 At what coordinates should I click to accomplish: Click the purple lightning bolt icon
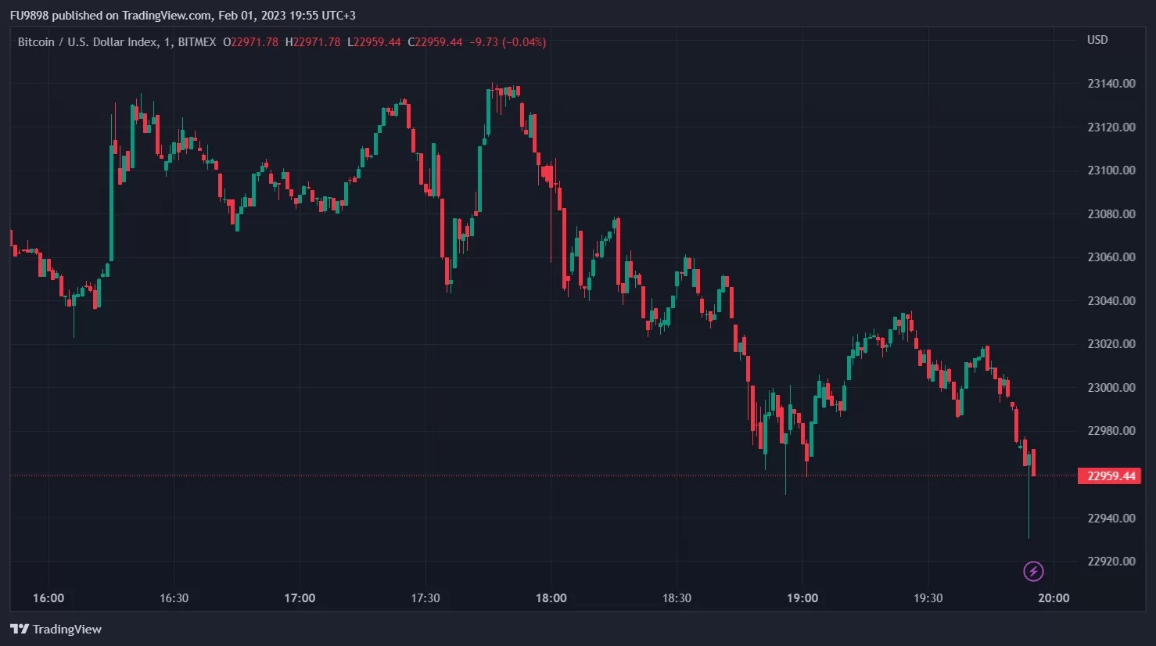(x=1033, y=571)
